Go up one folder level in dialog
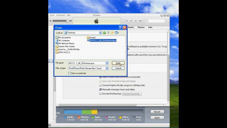Image resolution: width=227 pixels, height=128 pixels. pos(108,33)
